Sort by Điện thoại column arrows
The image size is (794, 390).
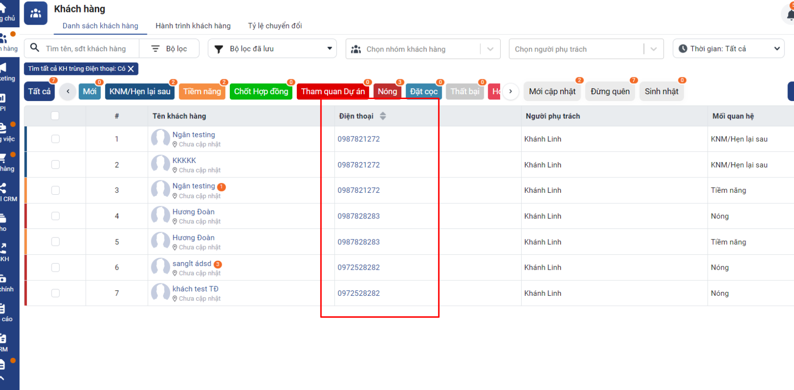[383, 116]
